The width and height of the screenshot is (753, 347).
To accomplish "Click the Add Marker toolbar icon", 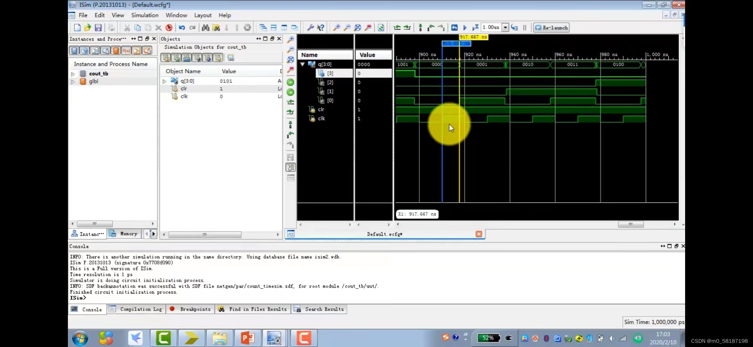I will pos(420,28).
